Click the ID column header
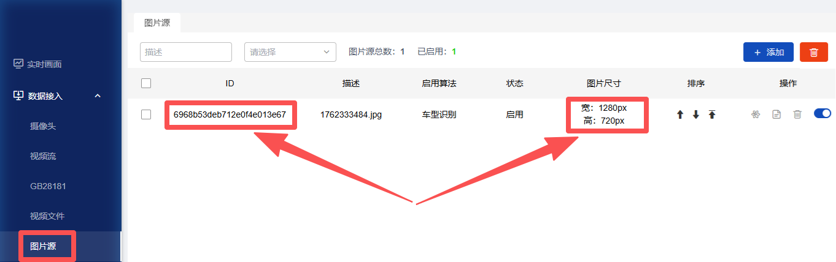This screenshot has width=836, height=262. click(230, 83)
